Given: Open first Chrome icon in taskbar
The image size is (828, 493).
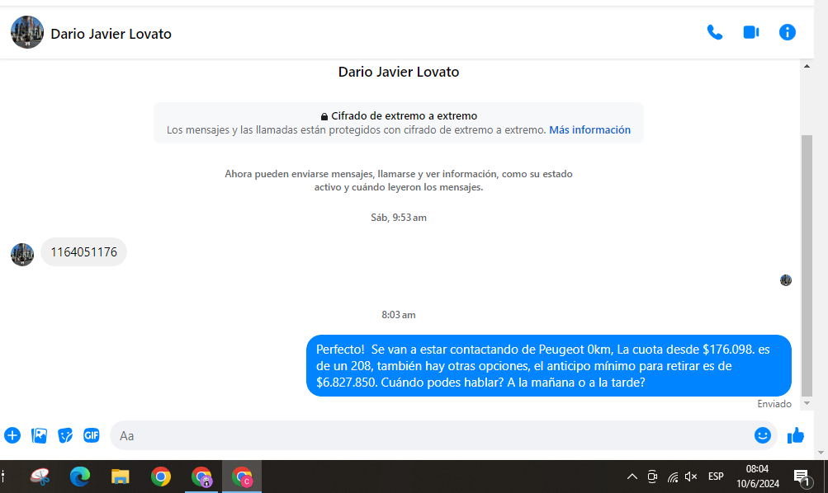Looking at the screenshot, I should point(161,477).
